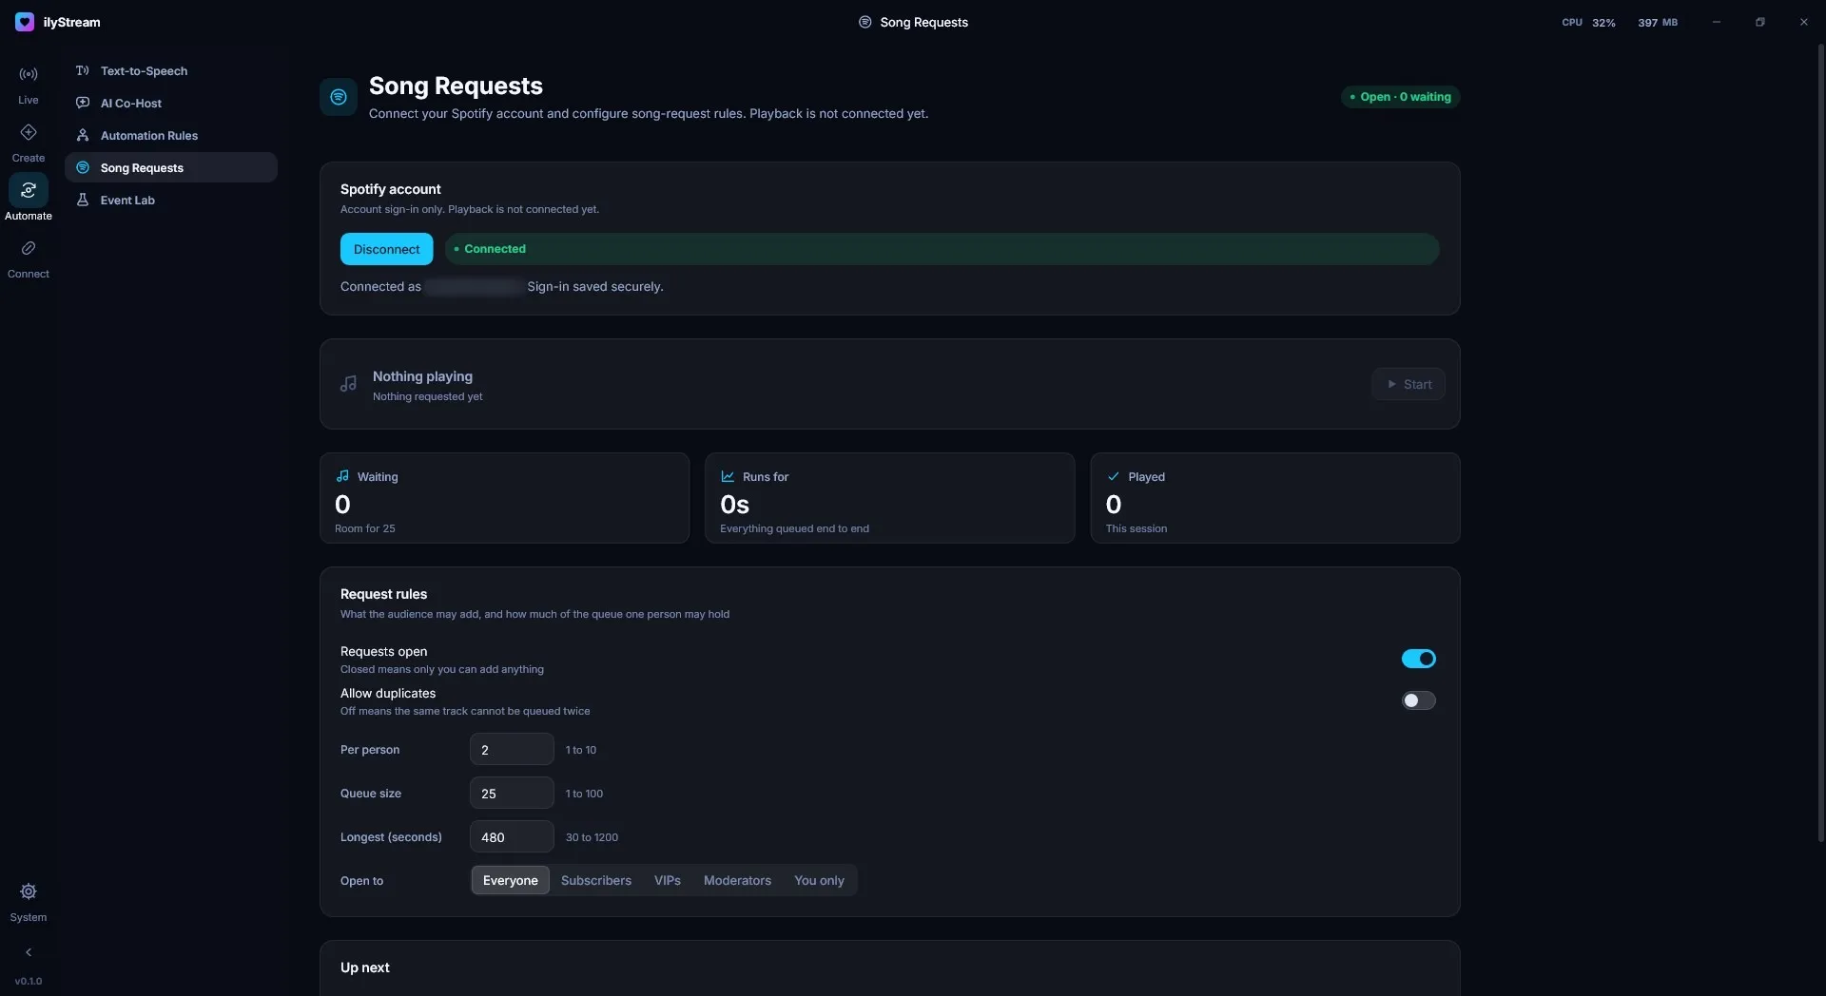Click the Sign-in saved securely text
Screen dimensions: 1826x996
pyautogui.click(x=595, y=287)
